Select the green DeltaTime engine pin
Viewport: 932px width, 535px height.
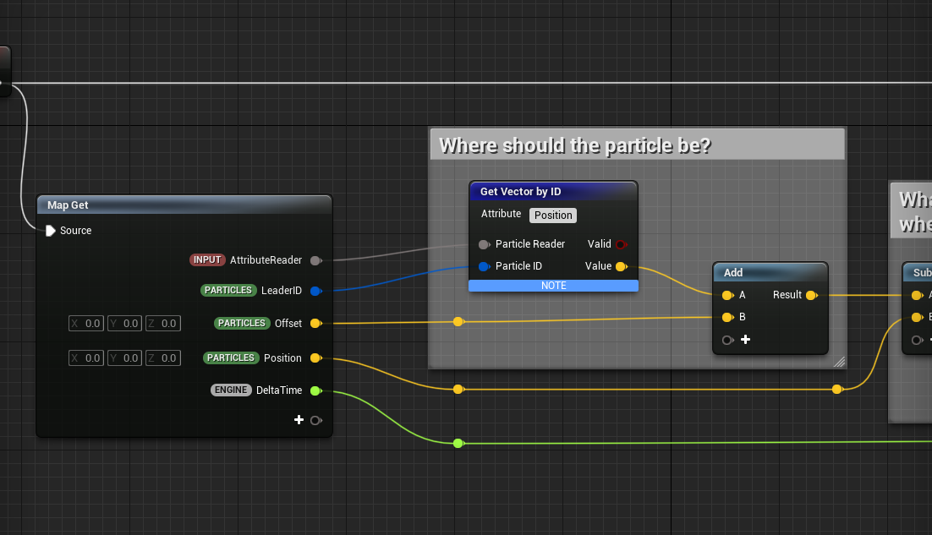pyautogui.click(x=316, y=390)
